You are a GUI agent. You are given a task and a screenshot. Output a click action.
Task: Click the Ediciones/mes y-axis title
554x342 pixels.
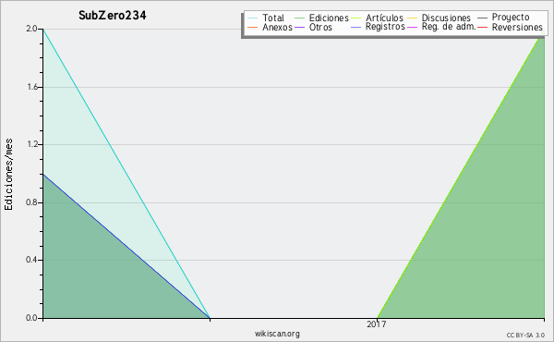[8, 175]
